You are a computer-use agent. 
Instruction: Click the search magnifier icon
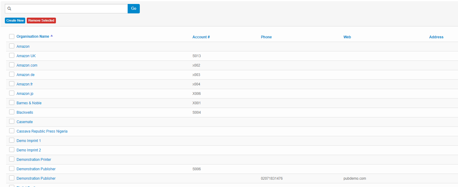point(9,9)
